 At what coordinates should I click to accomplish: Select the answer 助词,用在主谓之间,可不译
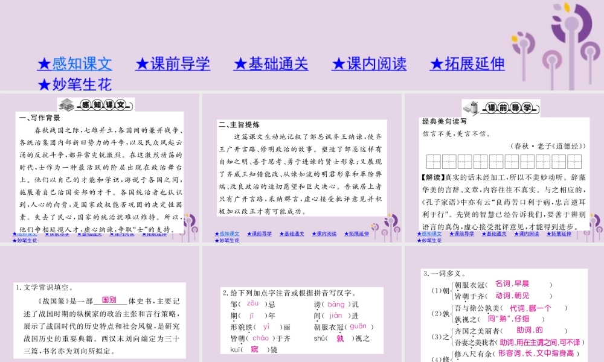point(540,342)
